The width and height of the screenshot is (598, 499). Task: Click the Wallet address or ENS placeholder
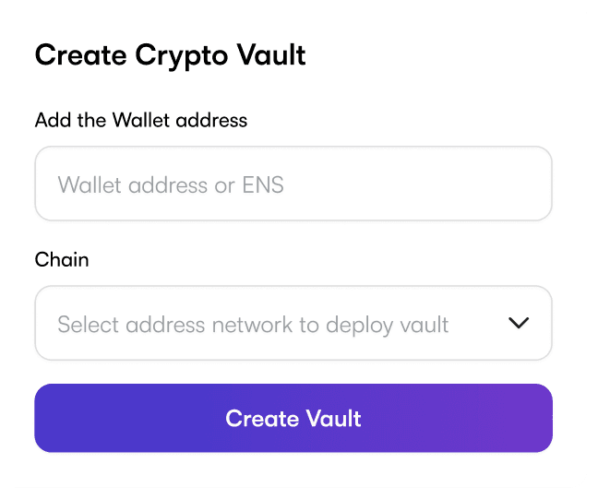(x=171, y=184)
